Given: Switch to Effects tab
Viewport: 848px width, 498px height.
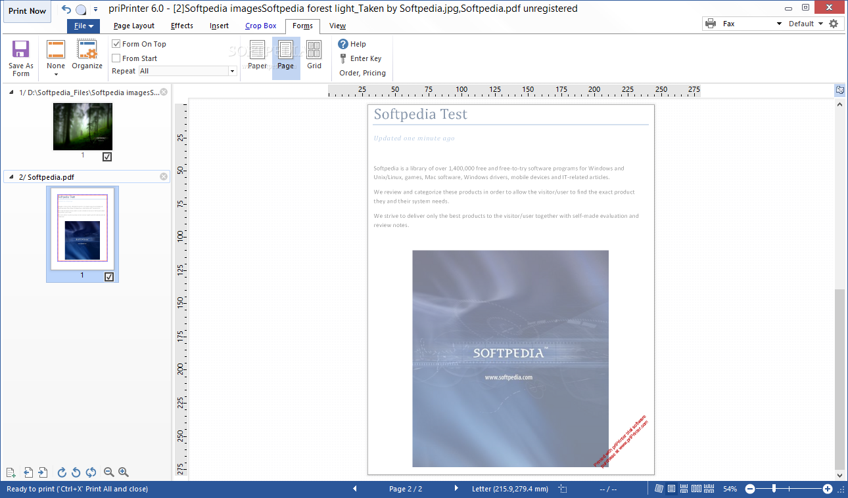Looking at the screenshot, I should coord(182,26).
